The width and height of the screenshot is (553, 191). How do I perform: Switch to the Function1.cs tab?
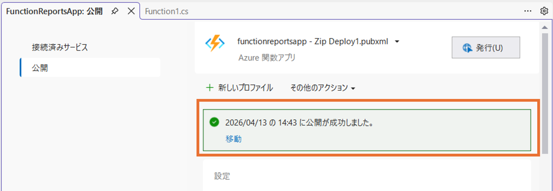click(167, 12)
